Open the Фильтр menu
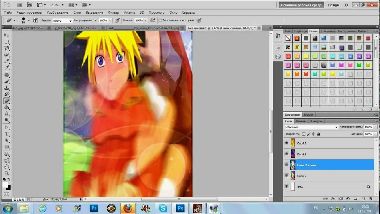Screen dimensions: 380x214 (113, 12)
